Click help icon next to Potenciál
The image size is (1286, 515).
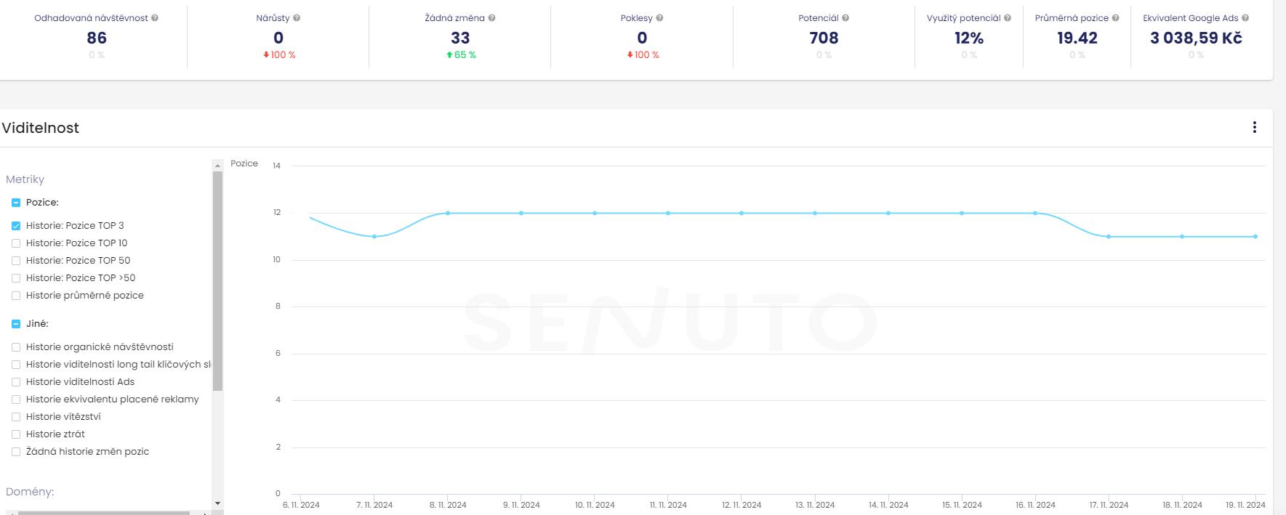[x=845, y=18]
